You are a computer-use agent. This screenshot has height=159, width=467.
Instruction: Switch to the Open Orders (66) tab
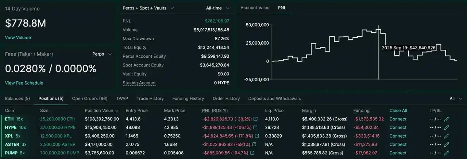point(89,98)
